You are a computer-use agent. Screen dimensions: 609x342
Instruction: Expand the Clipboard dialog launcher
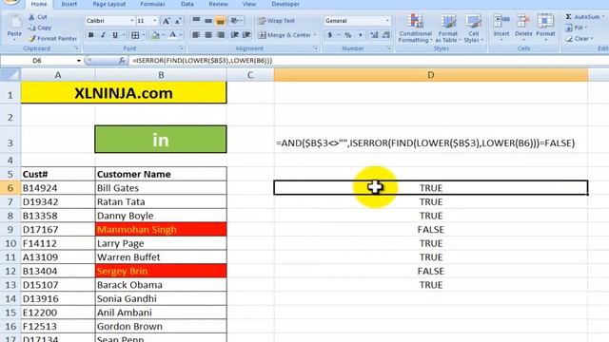76,48
